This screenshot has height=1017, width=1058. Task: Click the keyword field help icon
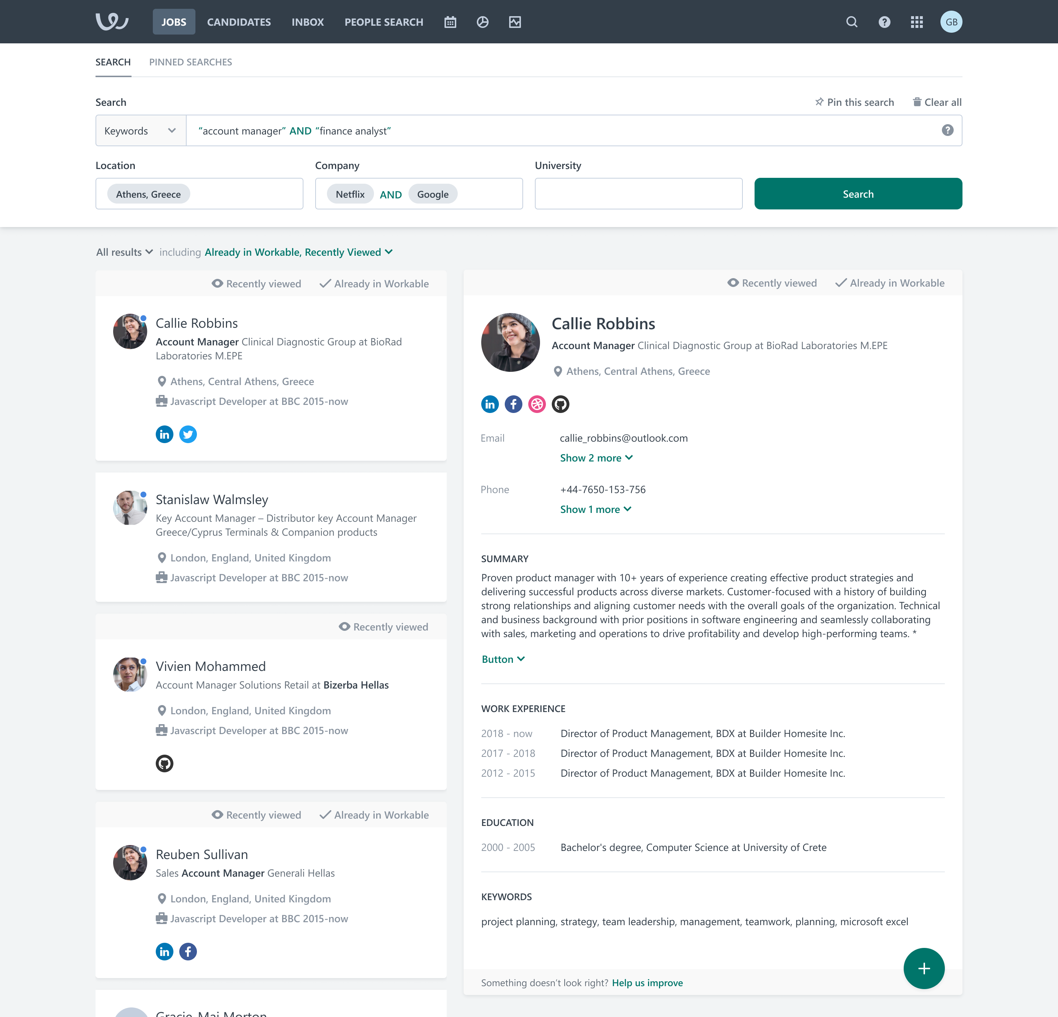tap(947, 131)
